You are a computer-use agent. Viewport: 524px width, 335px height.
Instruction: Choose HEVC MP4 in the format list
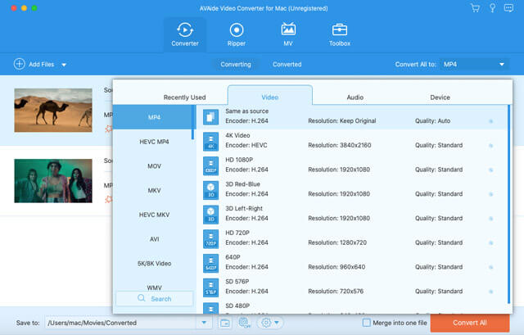click(x=154, y=142)
